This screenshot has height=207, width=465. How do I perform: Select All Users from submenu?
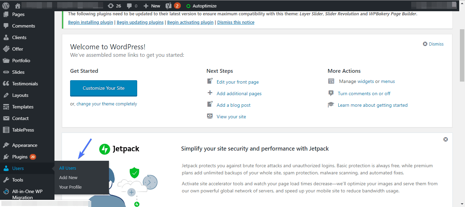point(68,168)
